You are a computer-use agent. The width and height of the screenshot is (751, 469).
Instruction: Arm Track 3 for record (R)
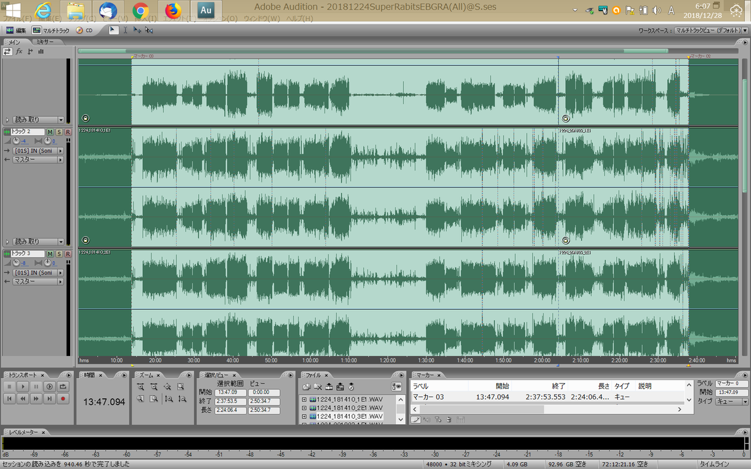click(68, 254)
